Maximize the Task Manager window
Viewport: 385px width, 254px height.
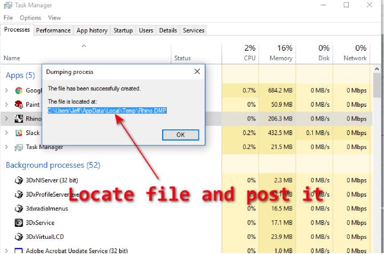pyautogui.click(x=346, y=5)
